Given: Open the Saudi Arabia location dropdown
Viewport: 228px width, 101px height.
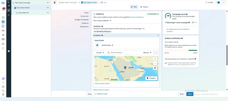Looking at the screenshot, I should [x=107, y=45].
